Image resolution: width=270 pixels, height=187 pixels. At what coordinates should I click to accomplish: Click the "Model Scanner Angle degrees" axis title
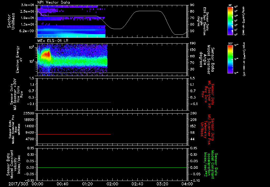point(207,60)
